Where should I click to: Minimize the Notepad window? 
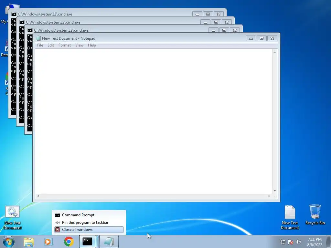[x=251, y=38]
